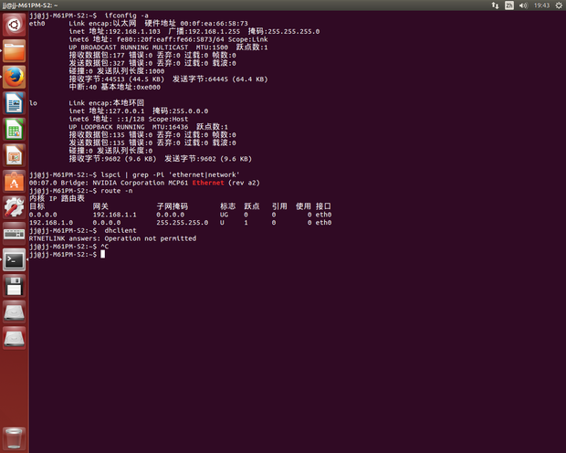This screenshot has width=566, height=453.
Task: Open the second mounted drive icon
Action: click(14, 338)
